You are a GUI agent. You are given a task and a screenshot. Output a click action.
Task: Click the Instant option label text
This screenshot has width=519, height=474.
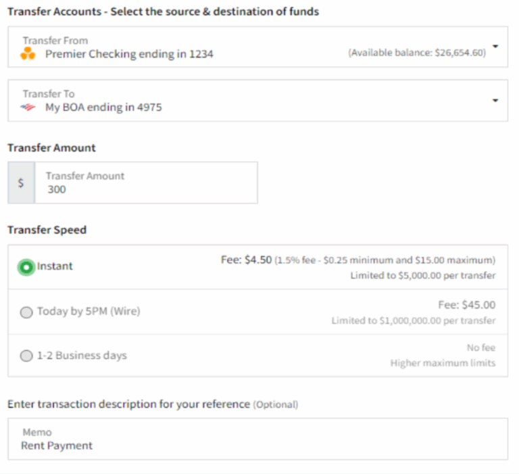(x=55, y=266)
